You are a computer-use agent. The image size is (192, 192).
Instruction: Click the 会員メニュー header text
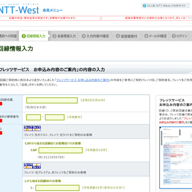tap(52, 10)
